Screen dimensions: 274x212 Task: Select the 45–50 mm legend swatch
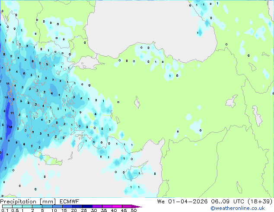pos(127,206)
